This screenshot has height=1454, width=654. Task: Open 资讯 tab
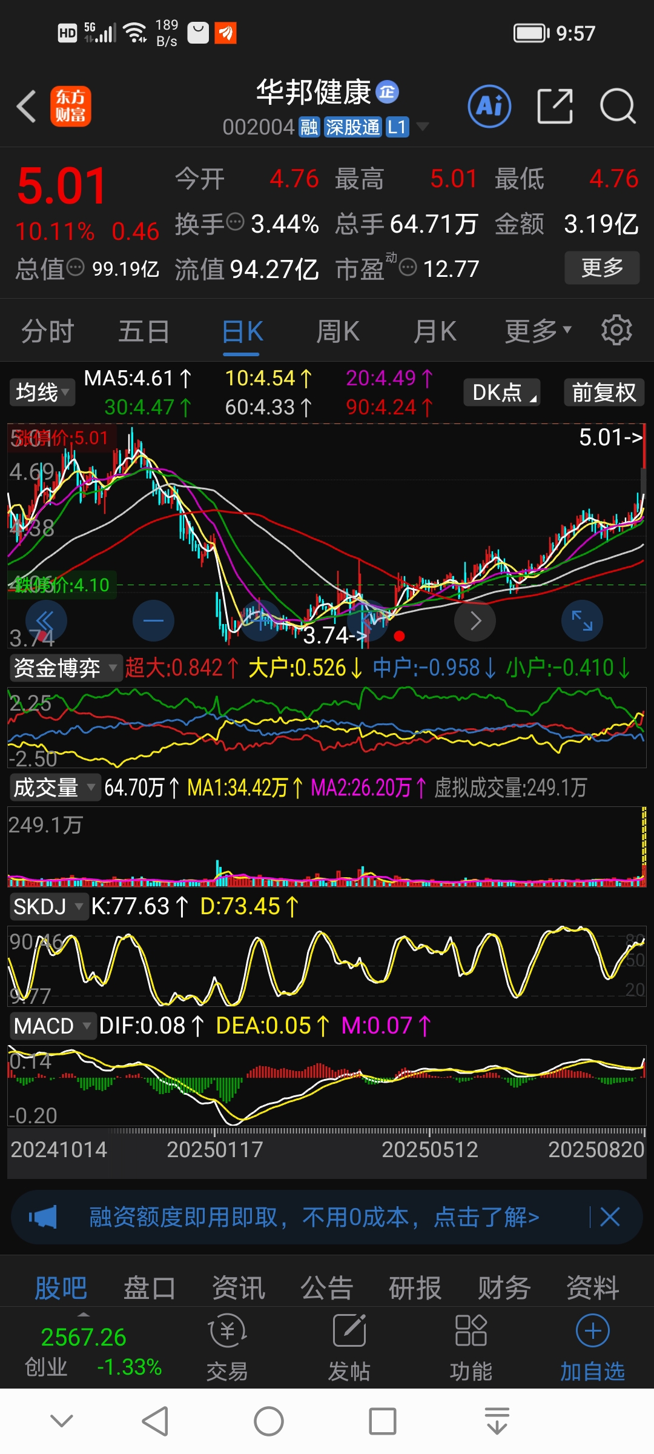coord(239,1288)
